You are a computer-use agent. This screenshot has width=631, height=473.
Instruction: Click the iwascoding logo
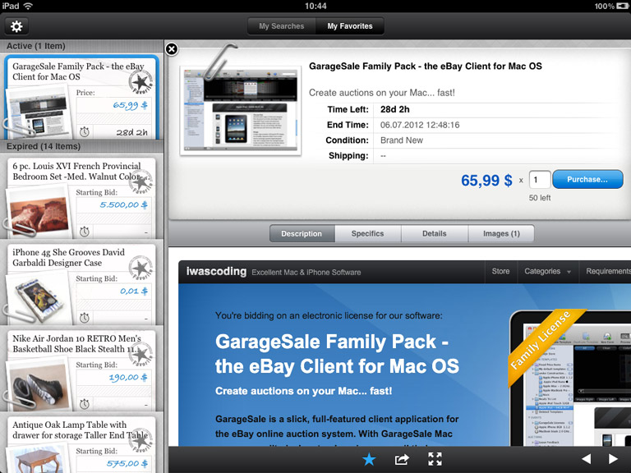217,272
